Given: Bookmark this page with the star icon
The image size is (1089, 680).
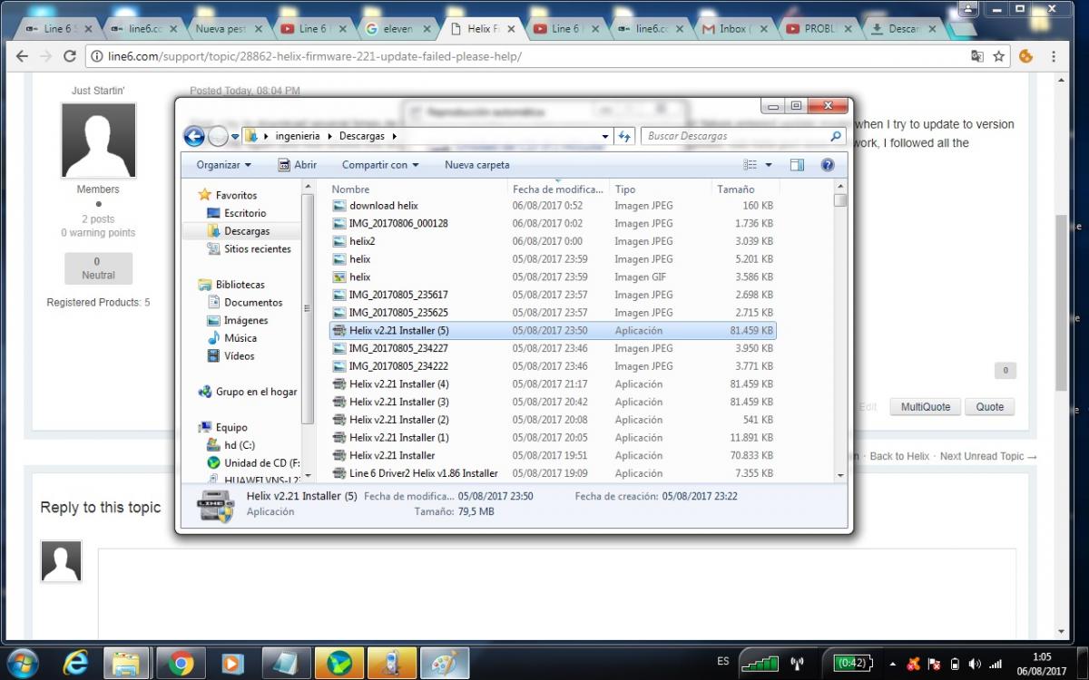Looking at the screenshot, I should (998, 56).
